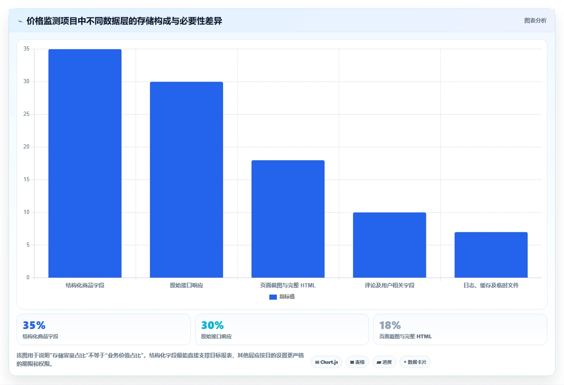Click the lightning icon beside the title
Screen dimensions: 564x385
point(20,21)
